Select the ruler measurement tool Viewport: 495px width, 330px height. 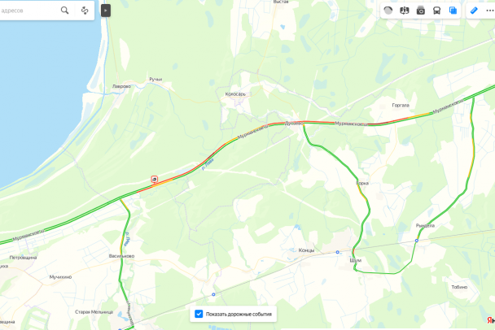474,11
